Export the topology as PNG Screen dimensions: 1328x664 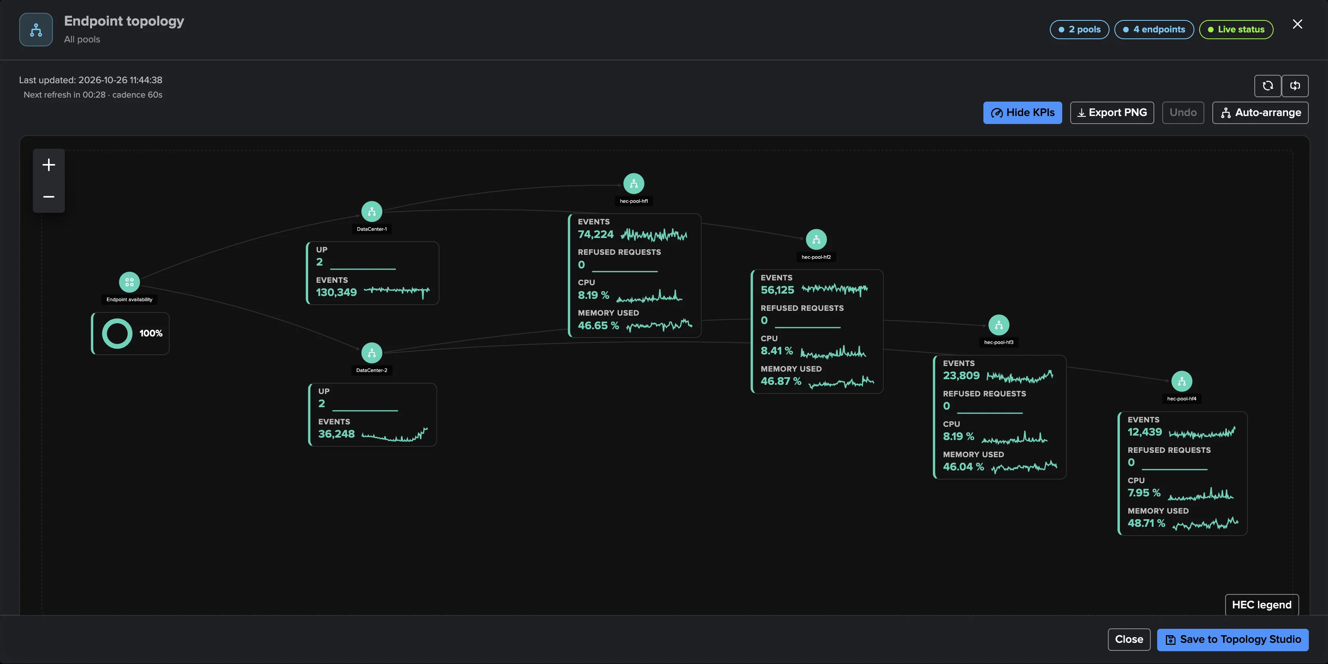click(x=1112, y=113)
